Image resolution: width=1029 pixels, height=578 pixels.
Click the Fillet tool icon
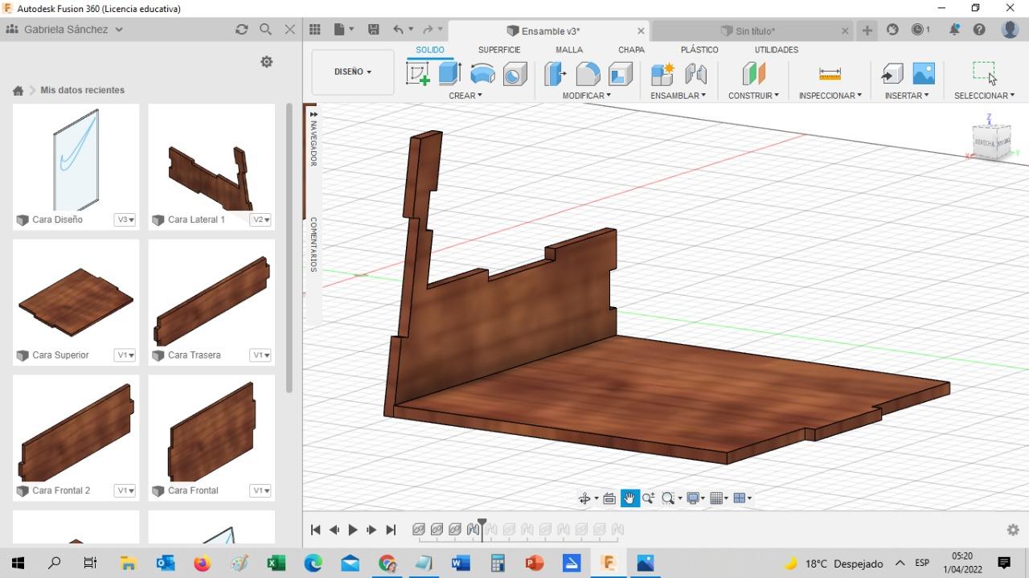tap(588, 74)
